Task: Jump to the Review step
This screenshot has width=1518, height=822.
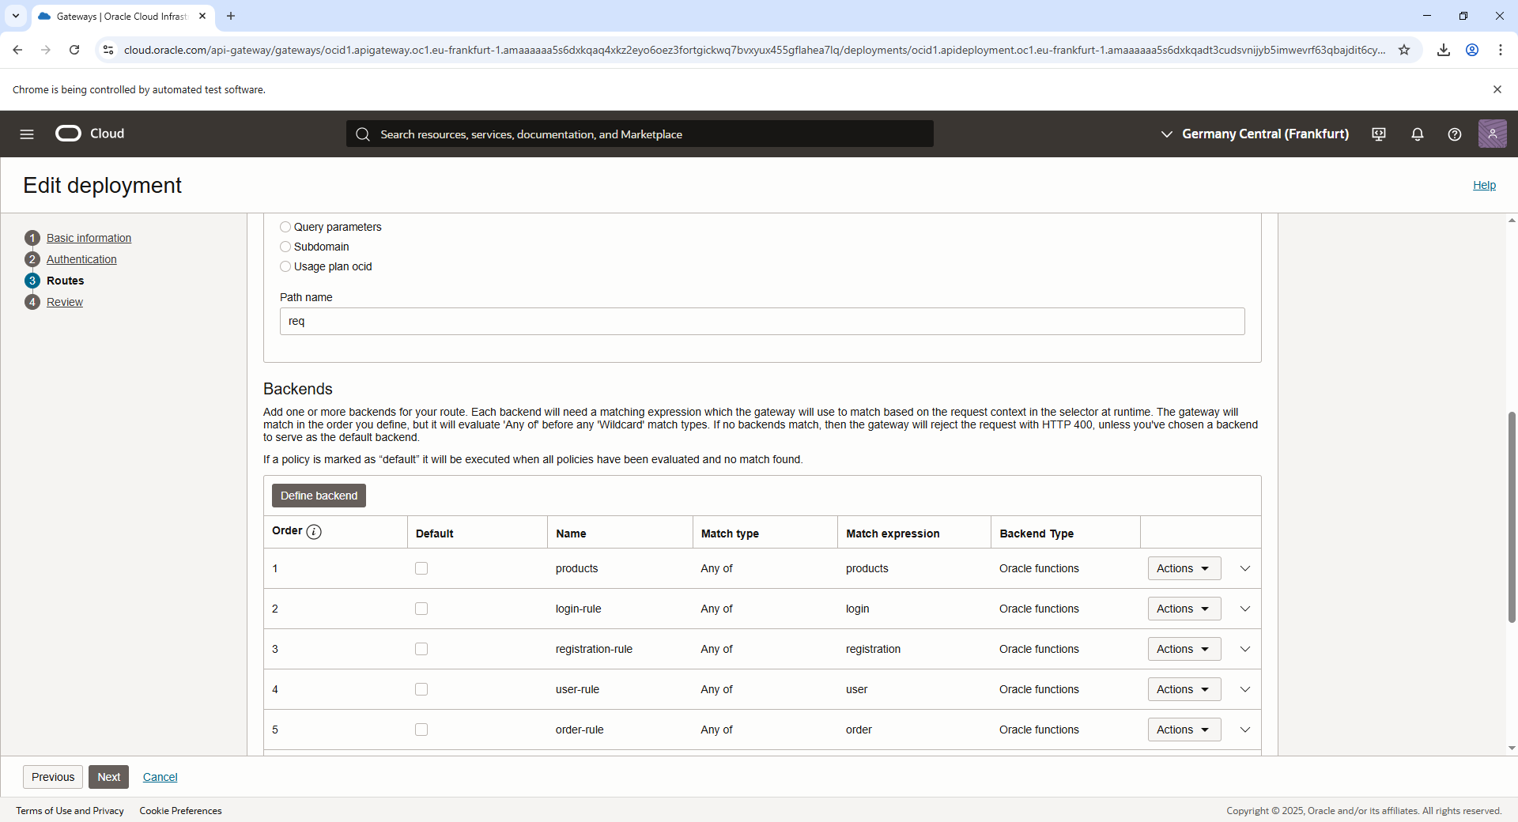Action: (65, 302)
